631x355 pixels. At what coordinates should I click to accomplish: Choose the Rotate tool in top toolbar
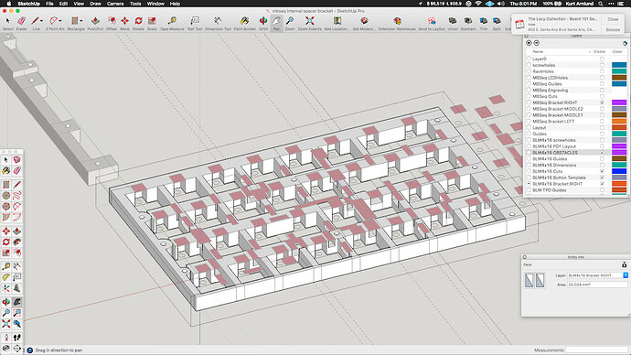click(x=138, y=24)
